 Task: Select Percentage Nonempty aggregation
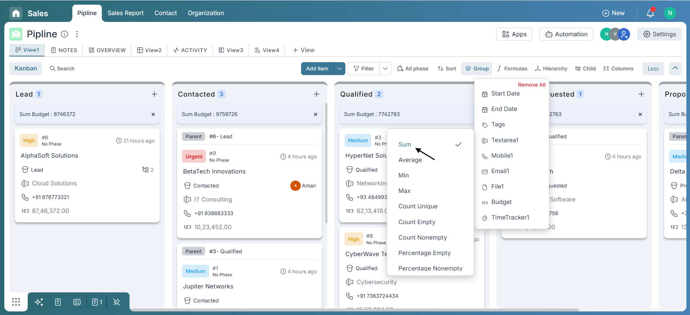(430, 268)
